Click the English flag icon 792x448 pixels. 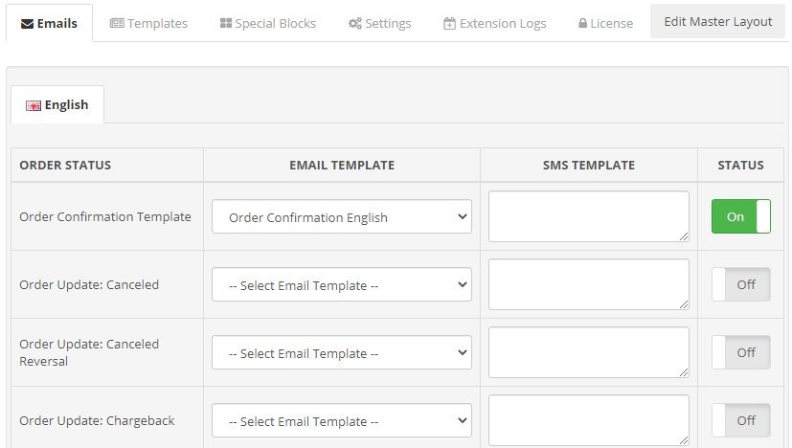pos(34,106)
